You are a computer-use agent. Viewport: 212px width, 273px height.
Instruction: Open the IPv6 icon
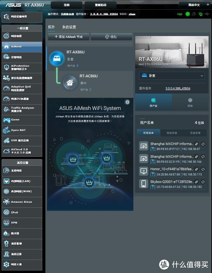pos(7,212)
